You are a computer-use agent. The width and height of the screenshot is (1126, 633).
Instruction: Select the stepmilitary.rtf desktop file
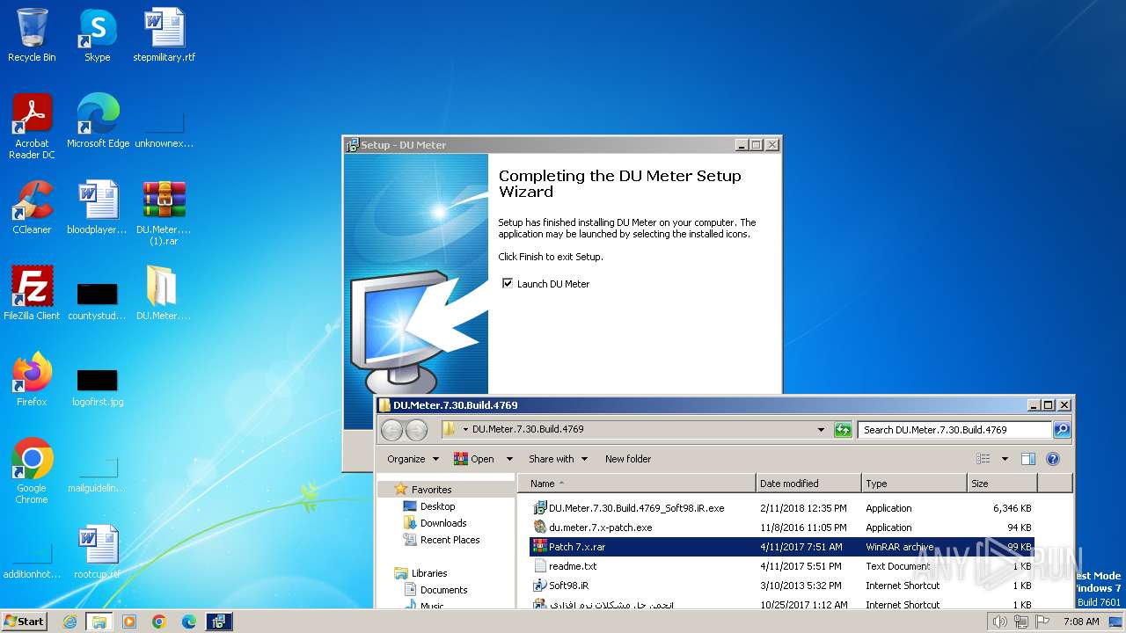click(x=164, y=35)
